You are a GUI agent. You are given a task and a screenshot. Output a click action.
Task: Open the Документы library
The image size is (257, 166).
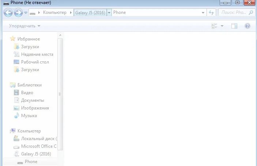33,100
